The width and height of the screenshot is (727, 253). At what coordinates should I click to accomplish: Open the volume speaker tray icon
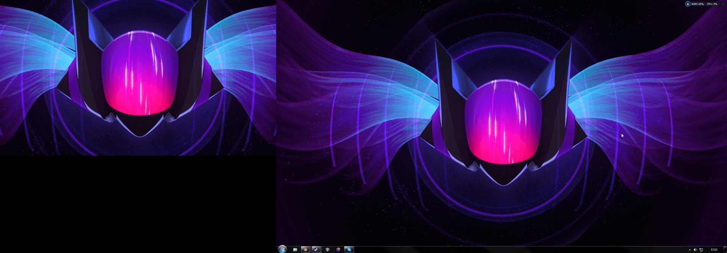point(695,250)
